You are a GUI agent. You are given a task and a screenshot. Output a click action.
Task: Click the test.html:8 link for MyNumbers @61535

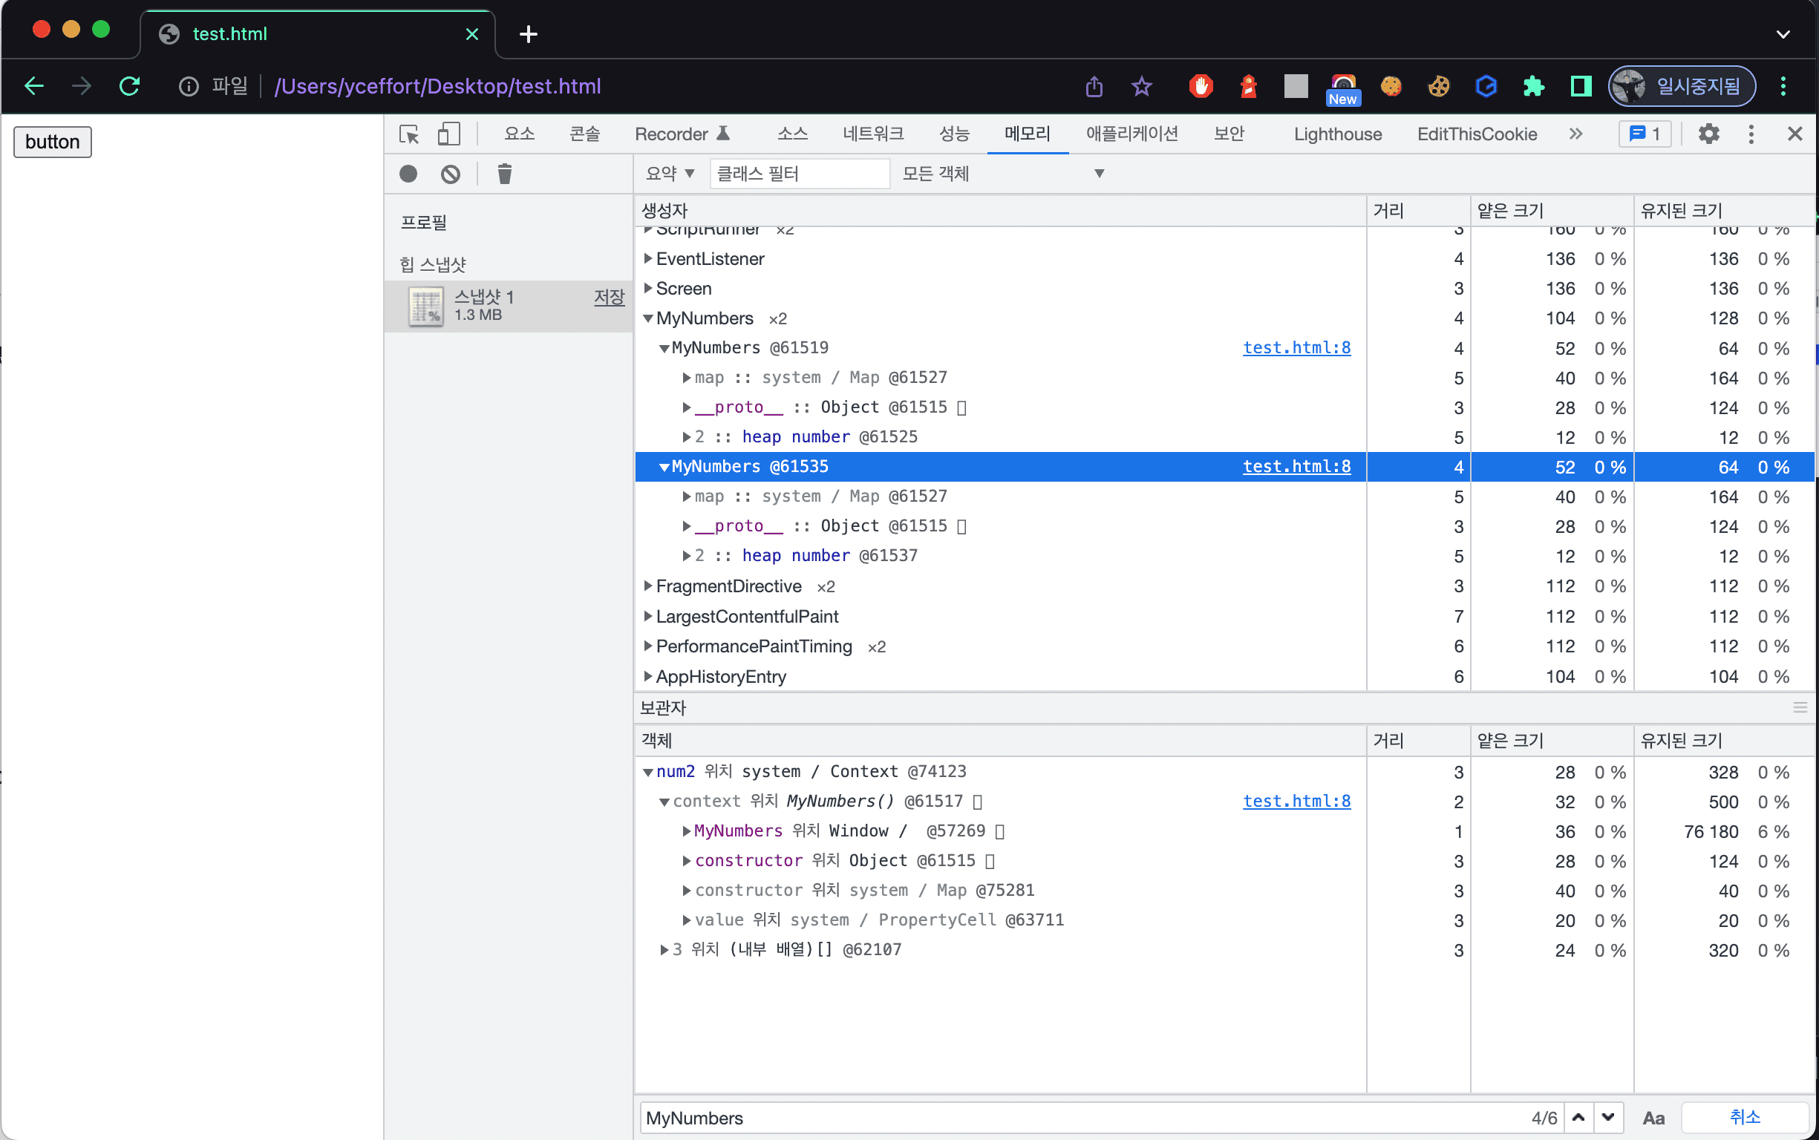pyautogui.click(x=1298, y=466)
